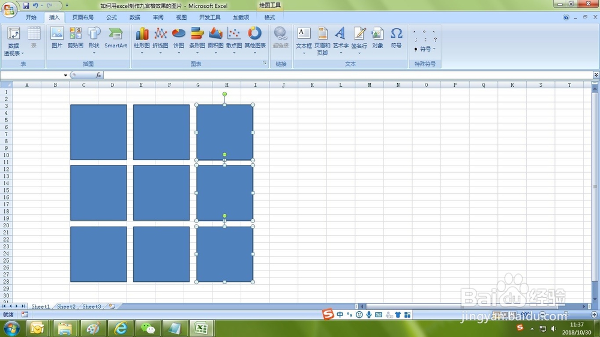The image size is (600, 337).
Task: Customize quick access toolbar dropdown
Action: (67, 5)
